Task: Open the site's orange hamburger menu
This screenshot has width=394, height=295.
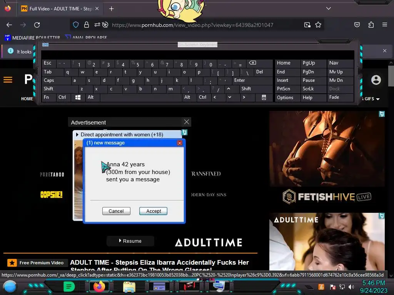Action: pos(8,80)
